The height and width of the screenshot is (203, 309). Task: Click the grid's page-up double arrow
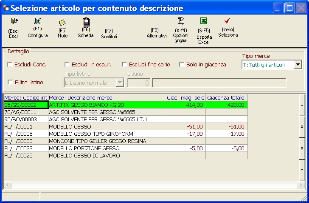pos(302,127)
